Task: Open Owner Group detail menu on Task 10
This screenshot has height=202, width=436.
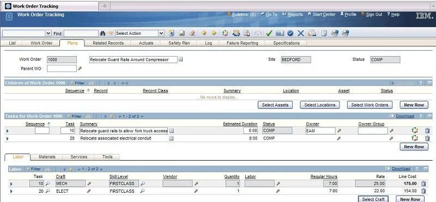Action: [x=391, y=131]
